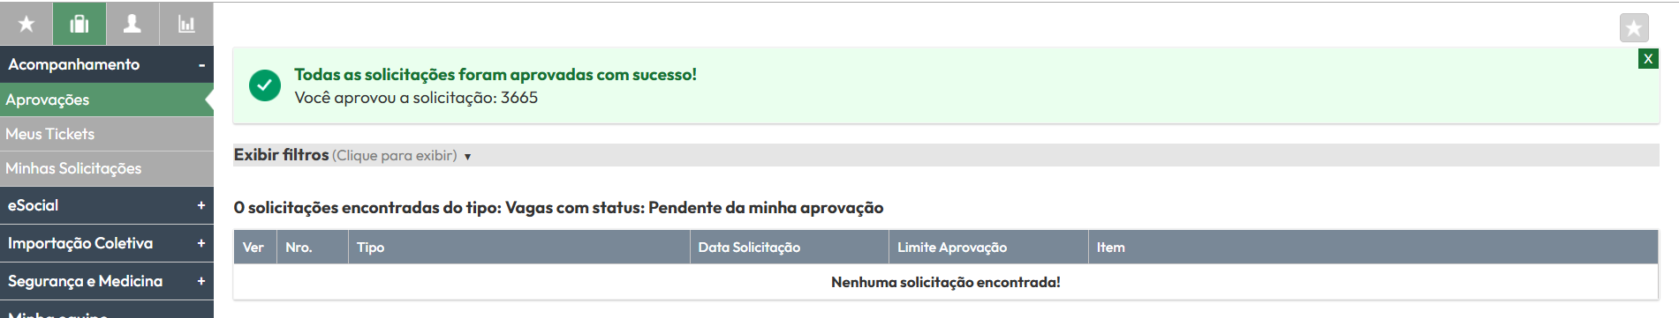Click the green success checkmark icon
The height and width of the screenshot is (318, 1679).
click(265, 85)
